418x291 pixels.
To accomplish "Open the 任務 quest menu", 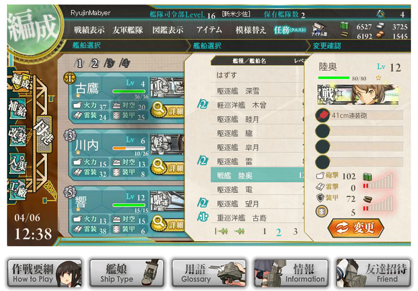I will (x=290, y=30).
